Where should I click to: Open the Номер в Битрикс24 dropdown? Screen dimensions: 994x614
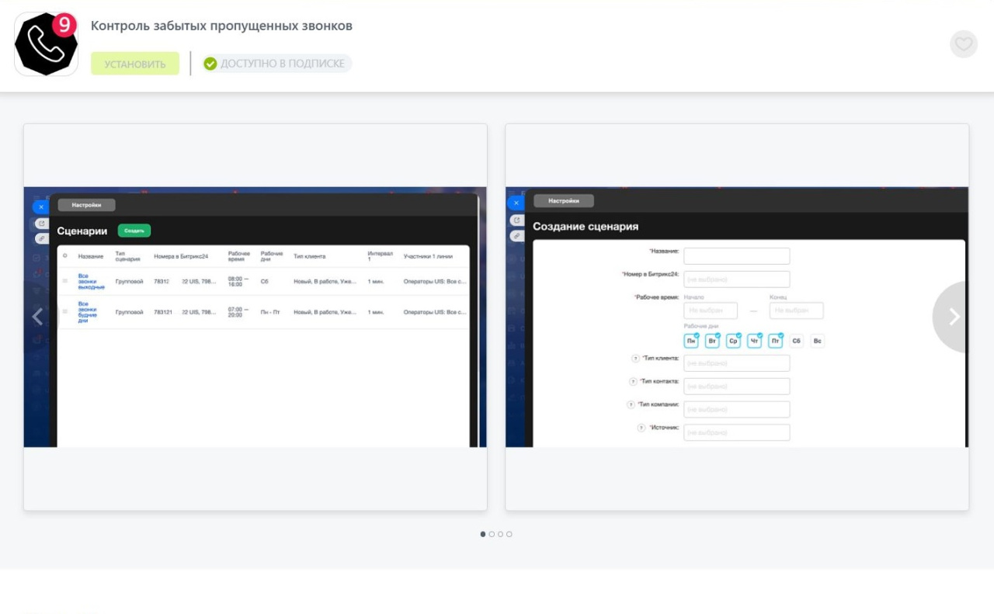736,279
